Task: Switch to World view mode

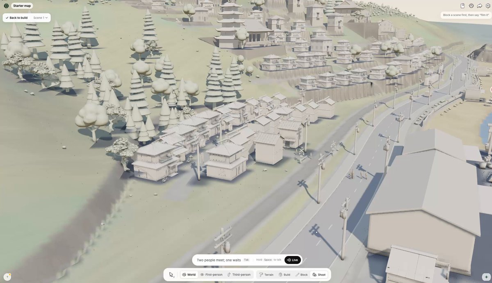Action: click(x=189, y=275)
